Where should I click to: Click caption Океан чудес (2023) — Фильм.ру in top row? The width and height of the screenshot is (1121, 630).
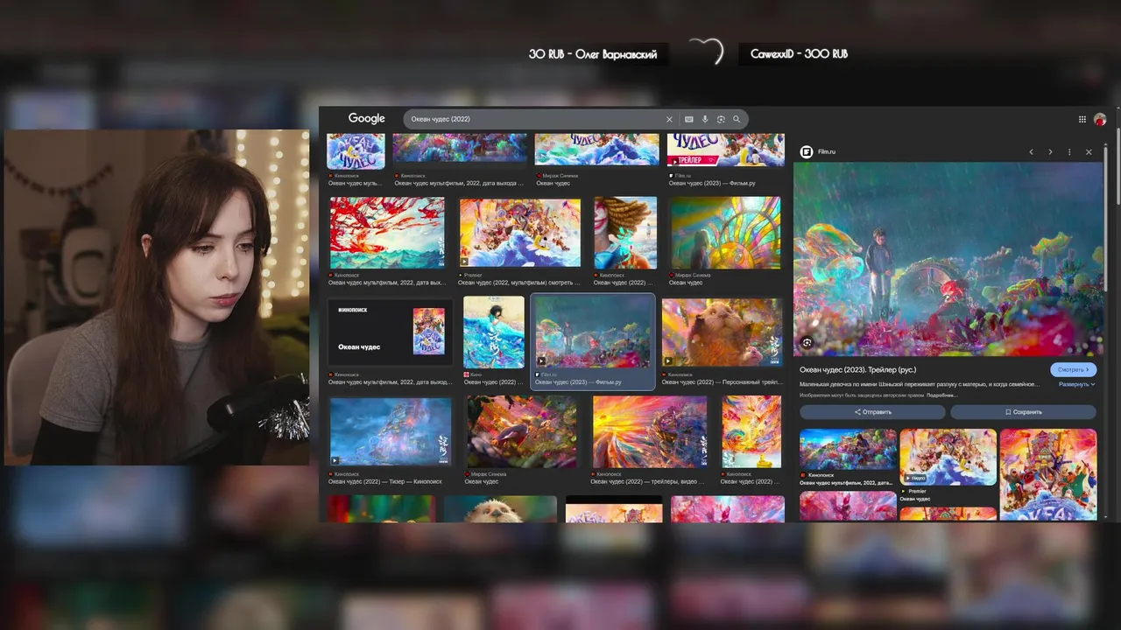712,183
